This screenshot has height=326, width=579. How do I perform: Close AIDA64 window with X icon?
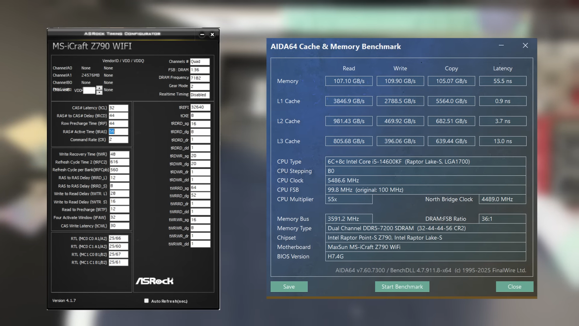point(525,46)
